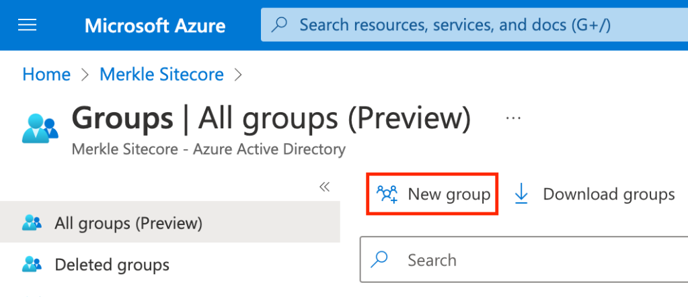
Task: Open Deleted groups menu item
Action: pos(169,265)
